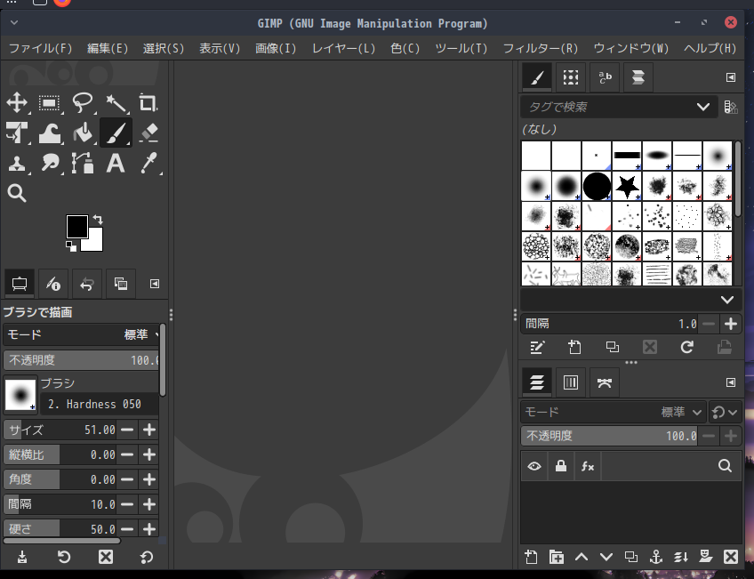The width and height of the screenshot is (754, 579).
Task: Open the レイヤー(L) menu
Action: tap(343, 48)
